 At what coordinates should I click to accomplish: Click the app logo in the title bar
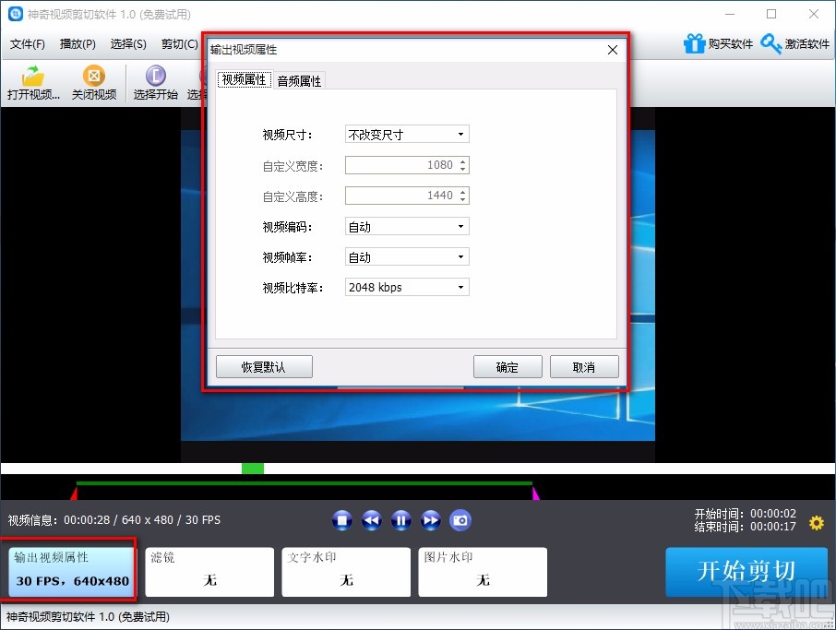click(x=16, y=14)
